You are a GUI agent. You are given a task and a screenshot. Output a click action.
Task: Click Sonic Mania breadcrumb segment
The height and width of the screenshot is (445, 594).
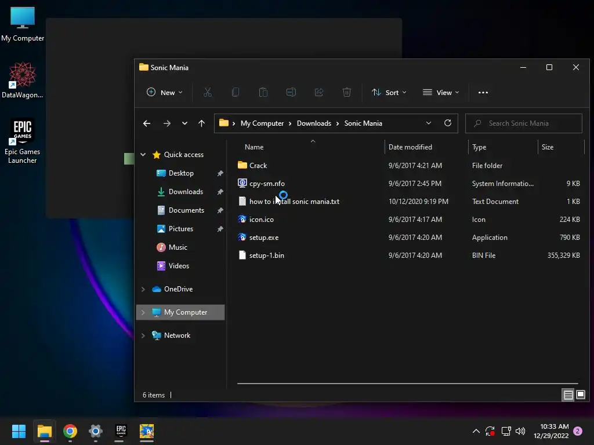(363, 123)
